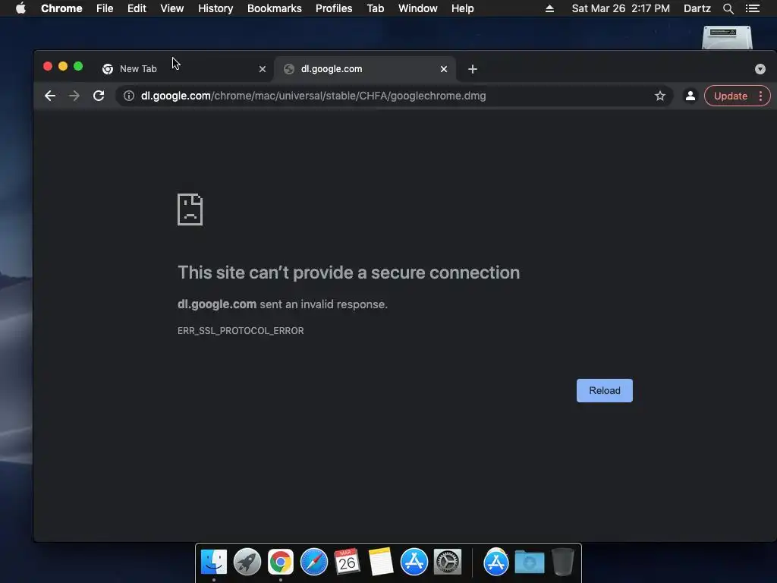Open the Trash in the Dock
This screenshot has height=583, width=777.
click(x=562, y=562)
